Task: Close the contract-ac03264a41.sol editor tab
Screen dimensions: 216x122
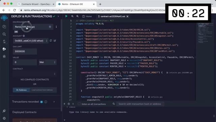Action: [x=128, y=16]
